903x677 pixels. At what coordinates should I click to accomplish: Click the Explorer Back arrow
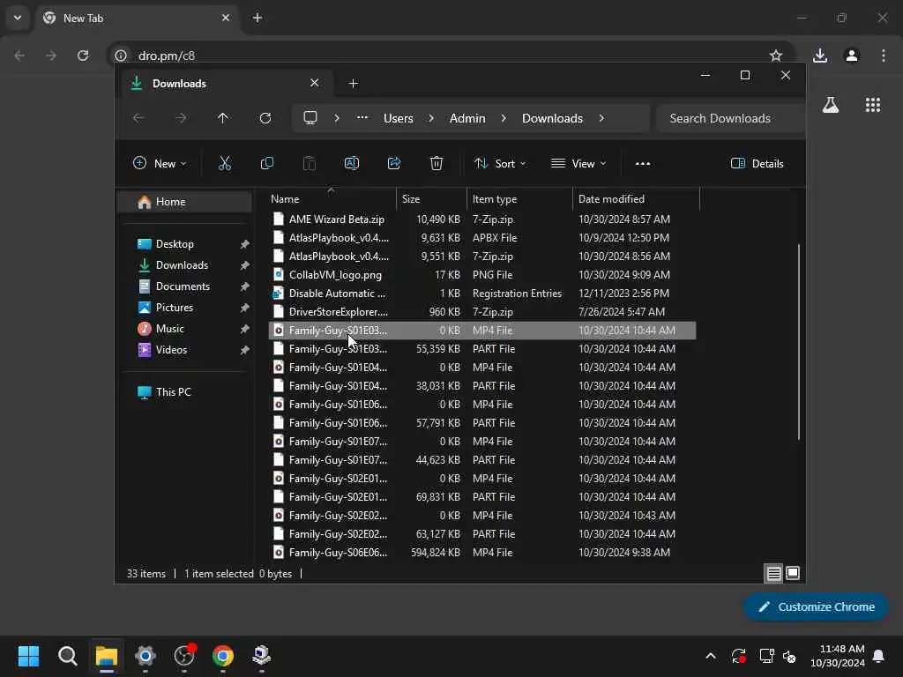tap(138, 118)
